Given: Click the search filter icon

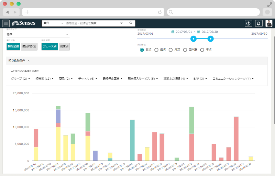Looking at the screenshot, I should (x=121, y=23).
